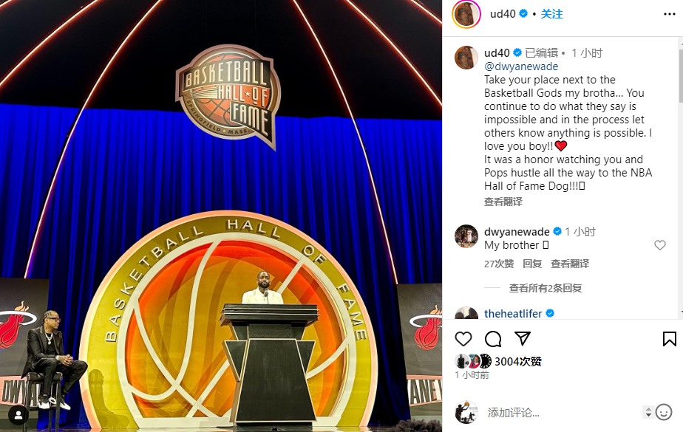Open ud40 story avatar in header
Viewport: 683px width, 432px height.
pos(466,14)
